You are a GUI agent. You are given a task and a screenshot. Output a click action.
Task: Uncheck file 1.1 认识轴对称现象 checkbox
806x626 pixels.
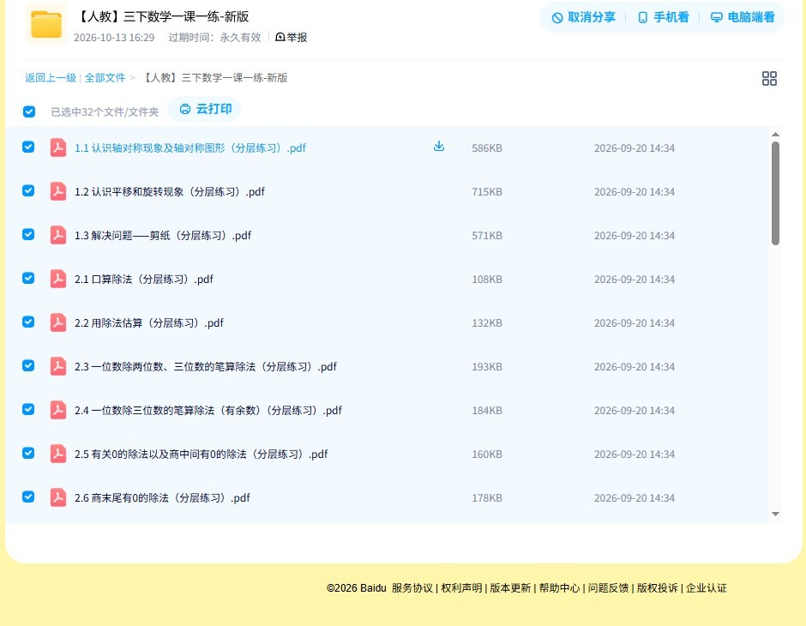(28, 147)
